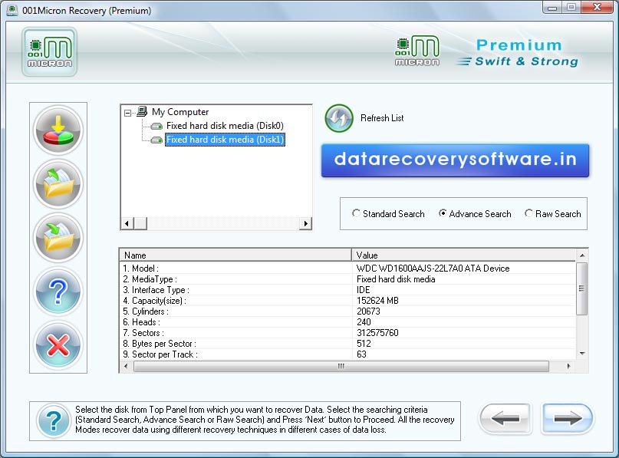Click the details table scroll down arrow
The width and height of the screenshot is (619, 458).
[582, 354]
